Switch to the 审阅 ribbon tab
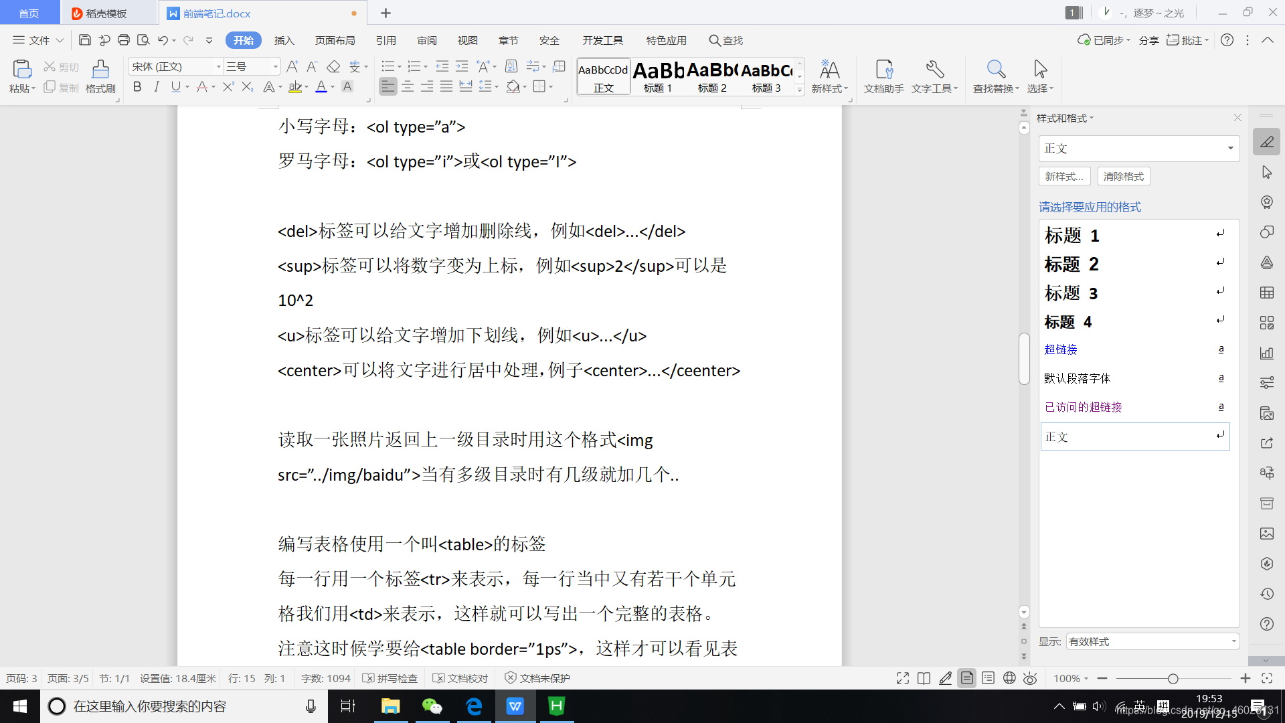 pos(427,40)
